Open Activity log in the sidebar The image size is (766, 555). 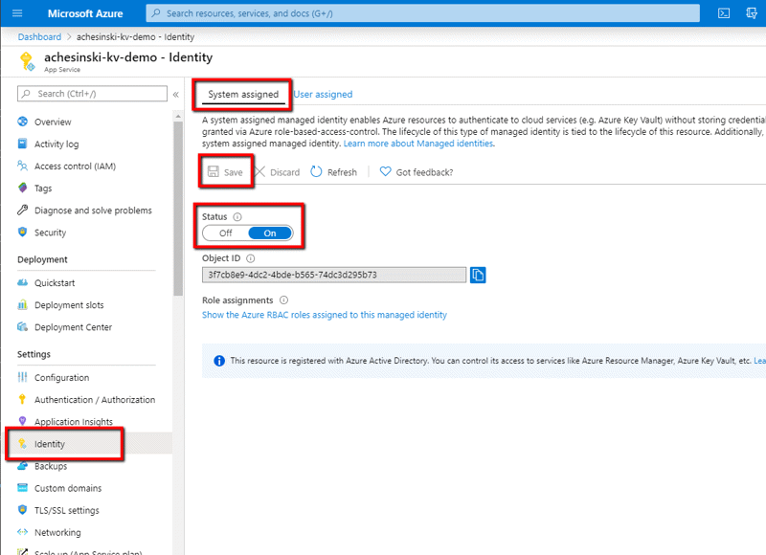[x=56, y=144]
